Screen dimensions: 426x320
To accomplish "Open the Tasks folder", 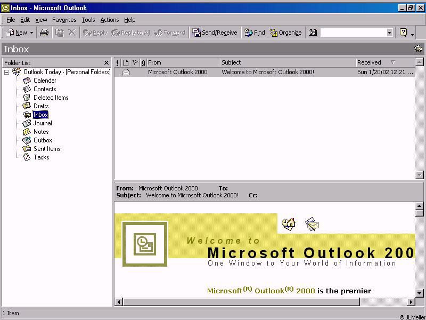I will 42,157.
